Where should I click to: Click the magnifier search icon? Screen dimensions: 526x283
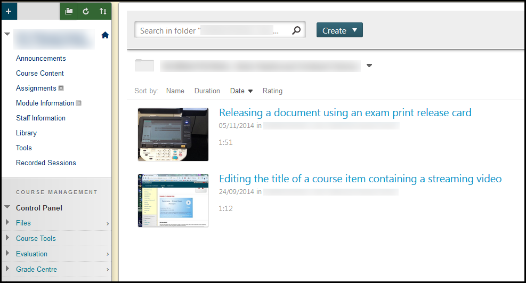pos(297,31)
